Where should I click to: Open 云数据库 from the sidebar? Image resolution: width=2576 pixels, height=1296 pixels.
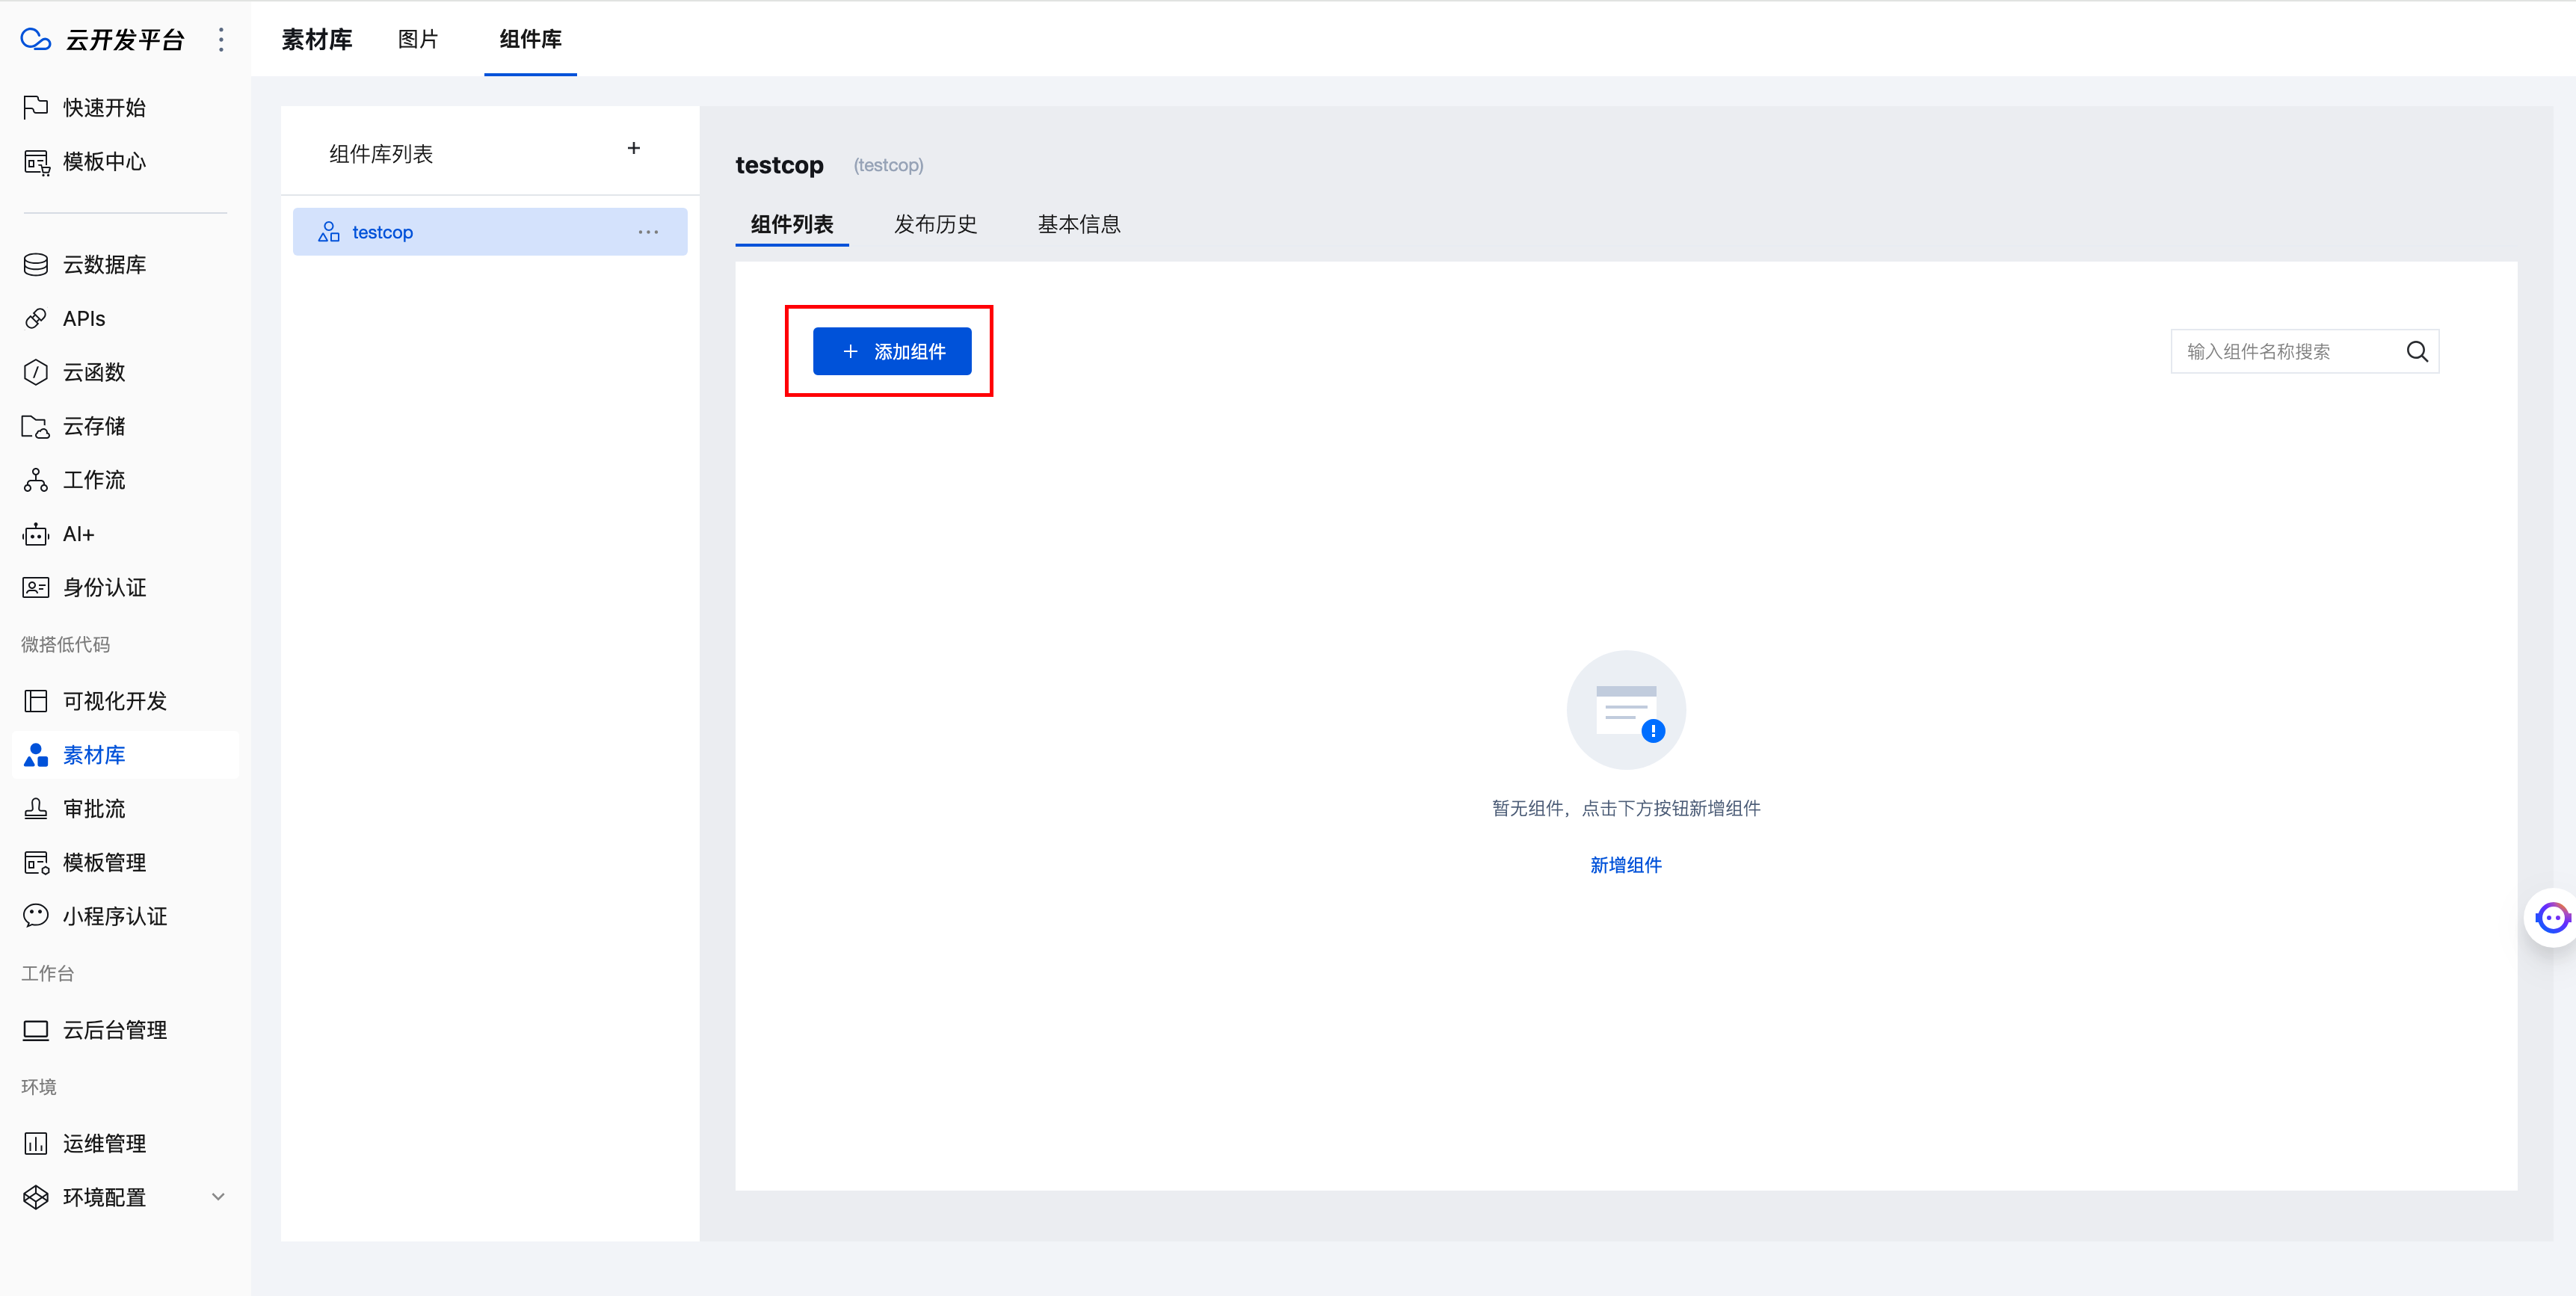[104, 264]
